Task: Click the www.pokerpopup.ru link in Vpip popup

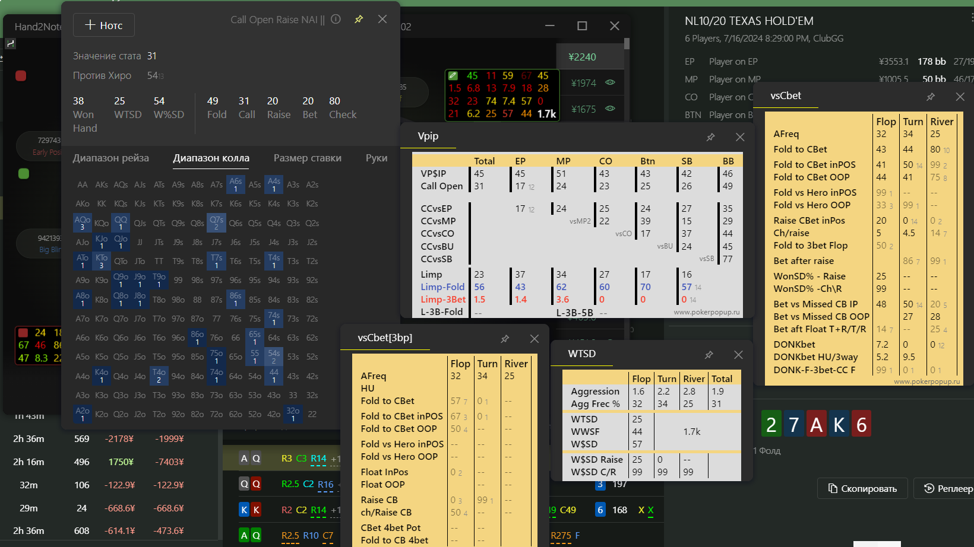Action: click(707, 312)
